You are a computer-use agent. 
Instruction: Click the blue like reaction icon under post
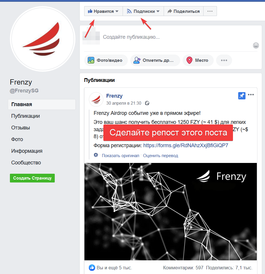pos(92,267)
